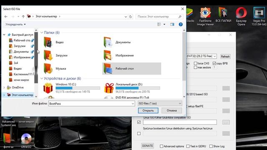Open фото ш desktop folder
Screen dimensions: 267x150
[x=8, y=140]
